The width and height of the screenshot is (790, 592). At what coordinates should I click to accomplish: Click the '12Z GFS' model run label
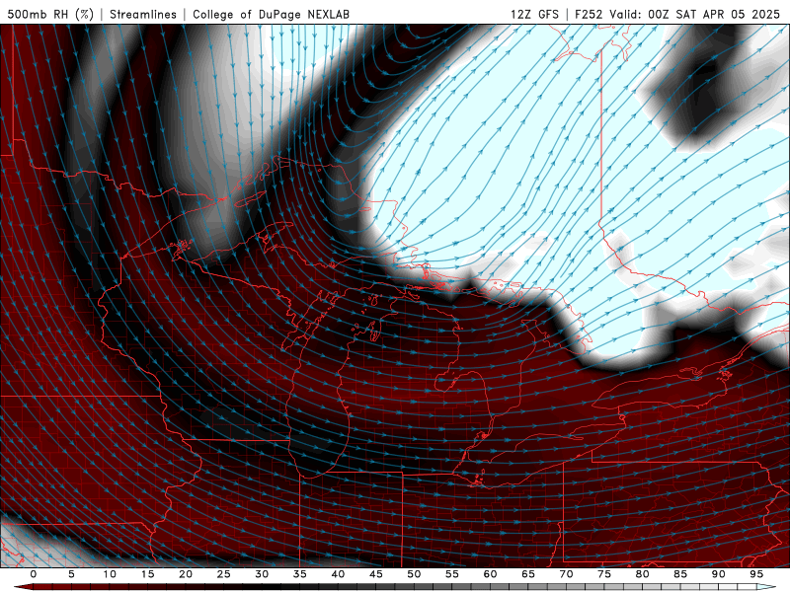(x=534, y=14)
